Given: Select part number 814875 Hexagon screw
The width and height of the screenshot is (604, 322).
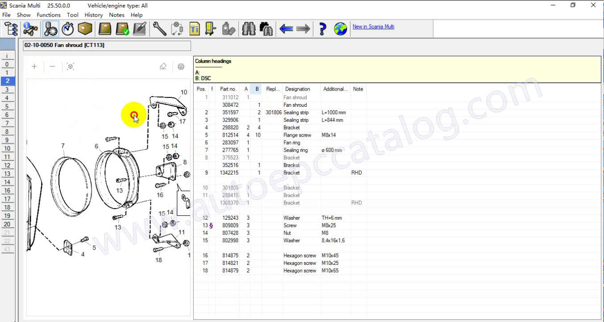Looking at the screenshot, I should [230, 255].
